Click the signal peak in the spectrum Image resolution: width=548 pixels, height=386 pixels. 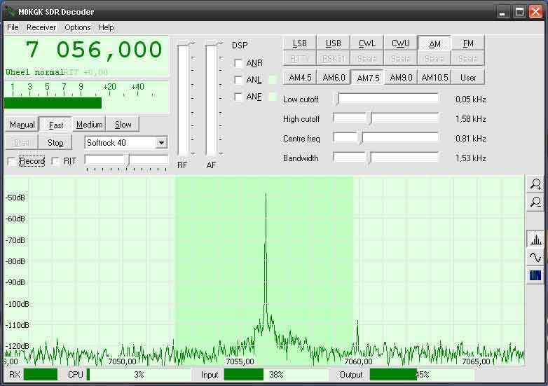pos(266,193)
